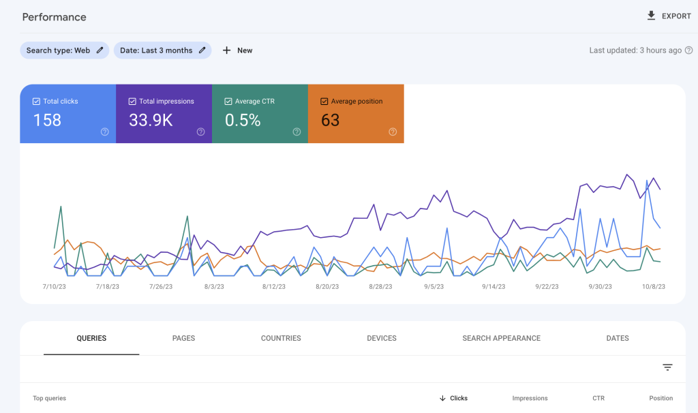Screen dimensions: 698x413
Task: Uncheck the Total clicks checkbox
Action: (37, 102)
